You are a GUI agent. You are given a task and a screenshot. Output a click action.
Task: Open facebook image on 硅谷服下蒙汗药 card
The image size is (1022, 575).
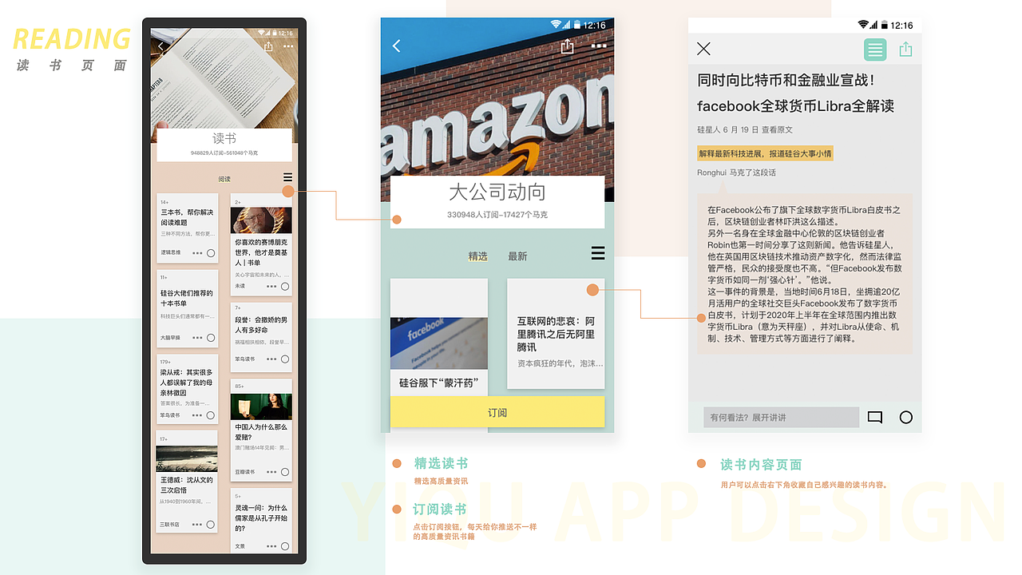coord(438,343)
